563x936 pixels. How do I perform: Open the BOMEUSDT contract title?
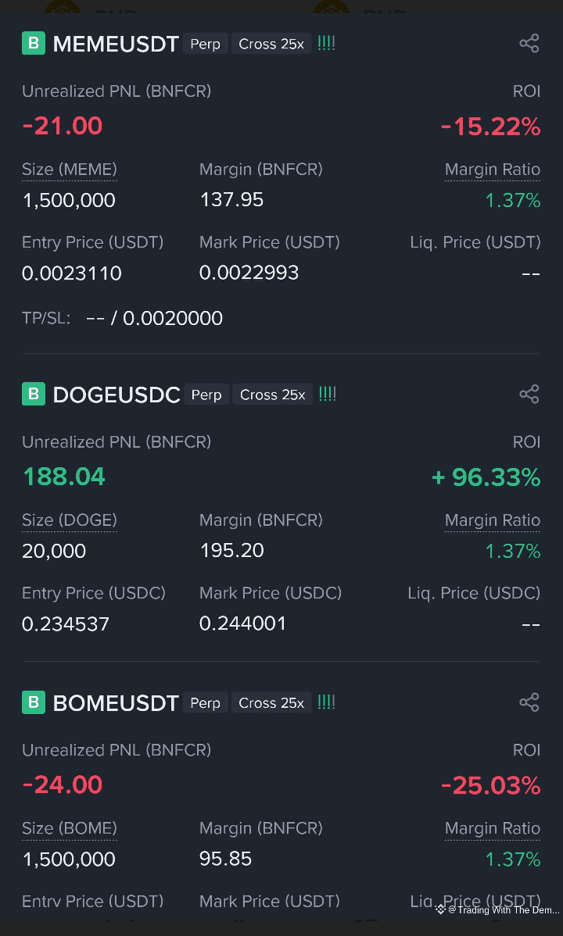pos(116,703)
